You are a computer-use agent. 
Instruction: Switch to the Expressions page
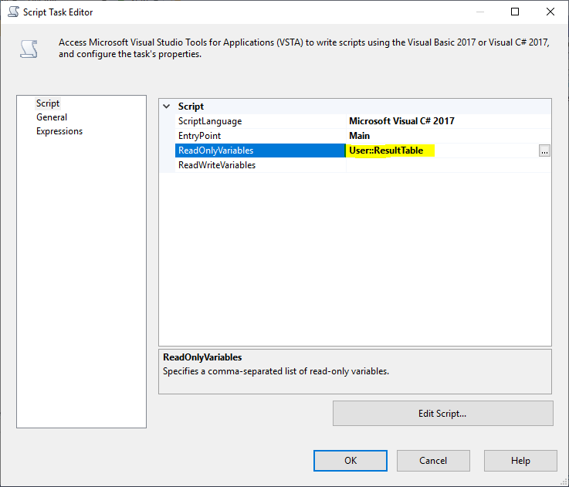coord(59,131)
